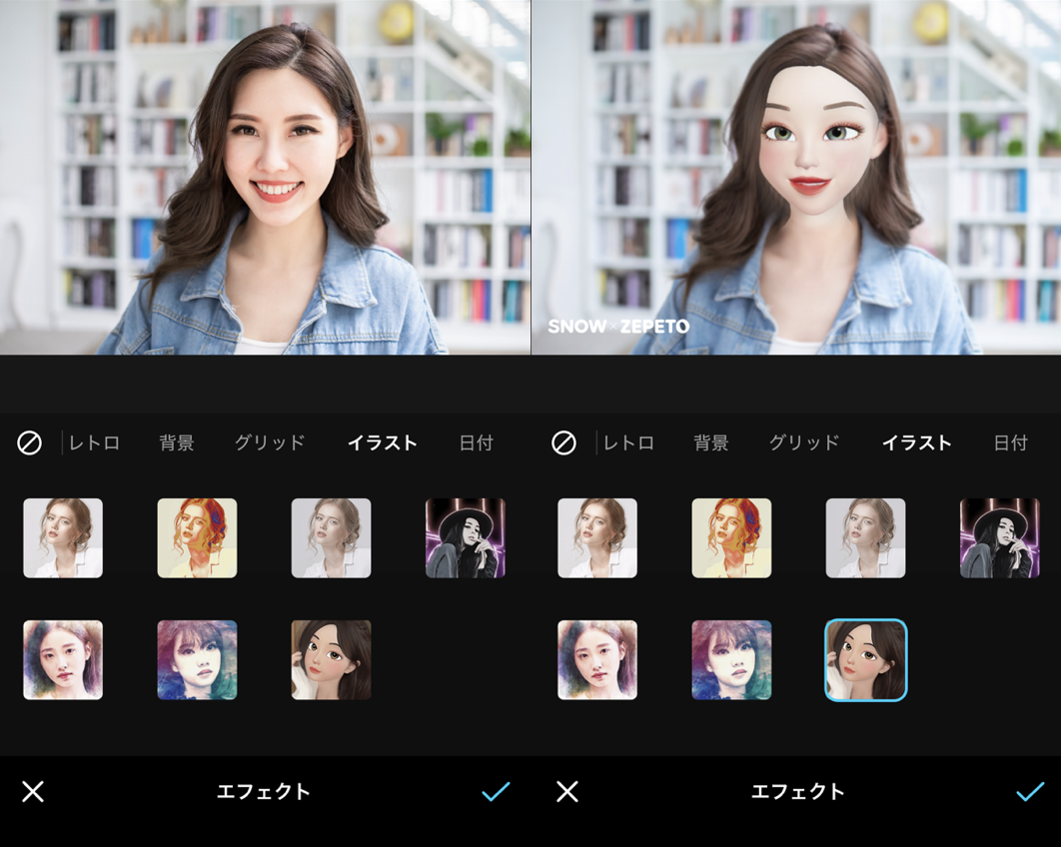Select the cartoon avatar effect in left screen

coord(331,660)
